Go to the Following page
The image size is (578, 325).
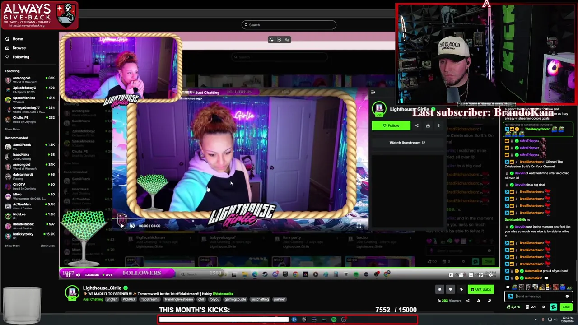click(x=17, y=57)
